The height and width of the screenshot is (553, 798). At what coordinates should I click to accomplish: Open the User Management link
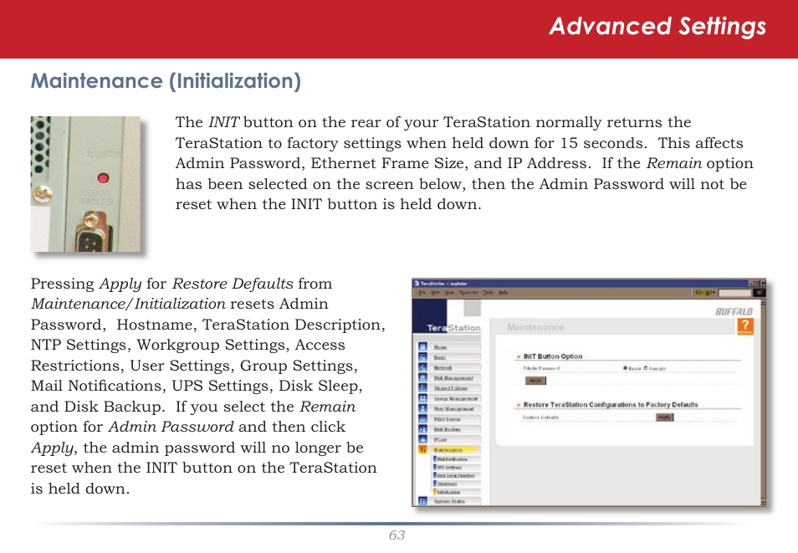(x=454, y=409)
